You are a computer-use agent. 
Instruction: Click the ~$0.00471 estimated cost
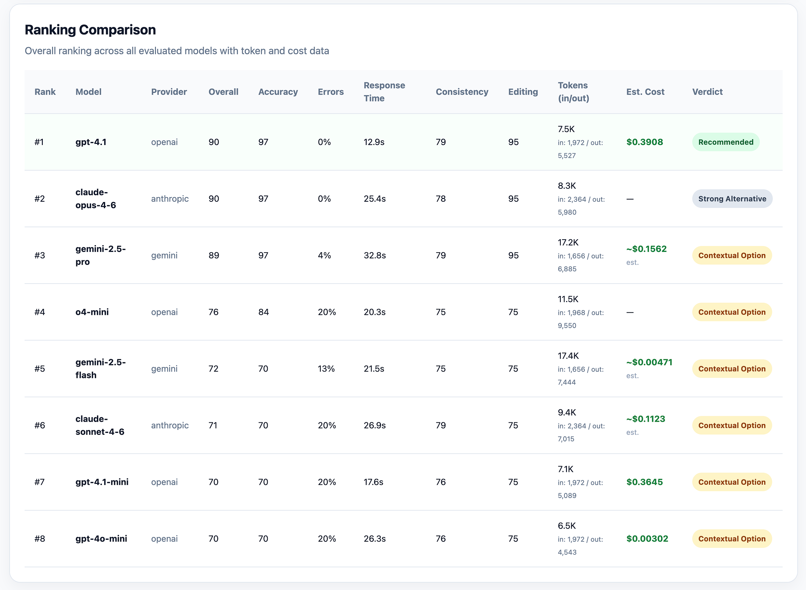click(x=649, y=362)
